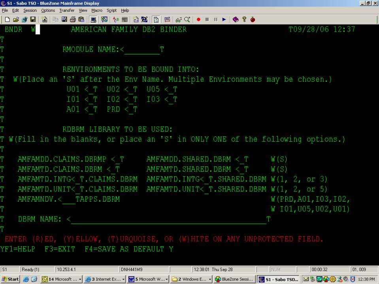Click the Pause macro button
The image size is (379, 284).
tap(216, 20)
